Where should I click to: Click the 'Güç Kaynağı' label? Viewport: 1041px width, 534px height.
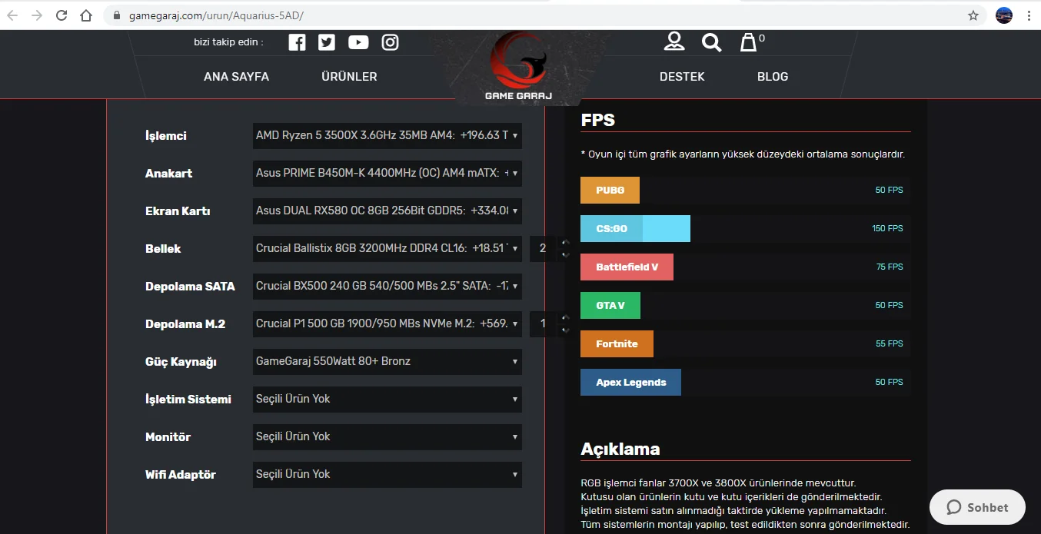coord(181,362)
